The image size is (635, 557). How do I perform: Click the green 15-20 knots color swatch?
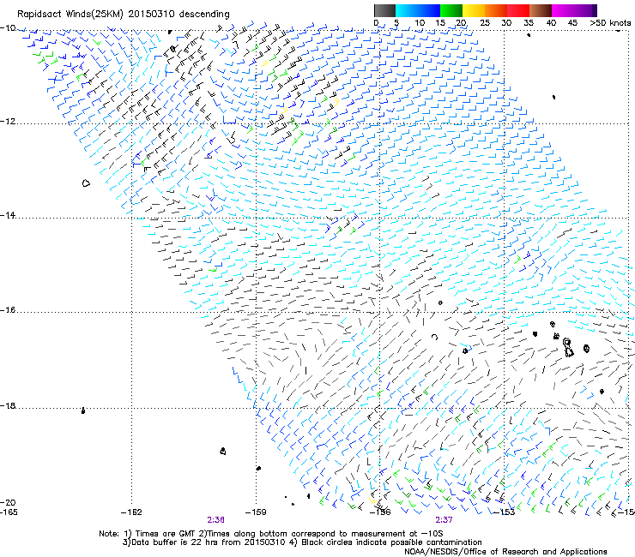coord(451,10)
